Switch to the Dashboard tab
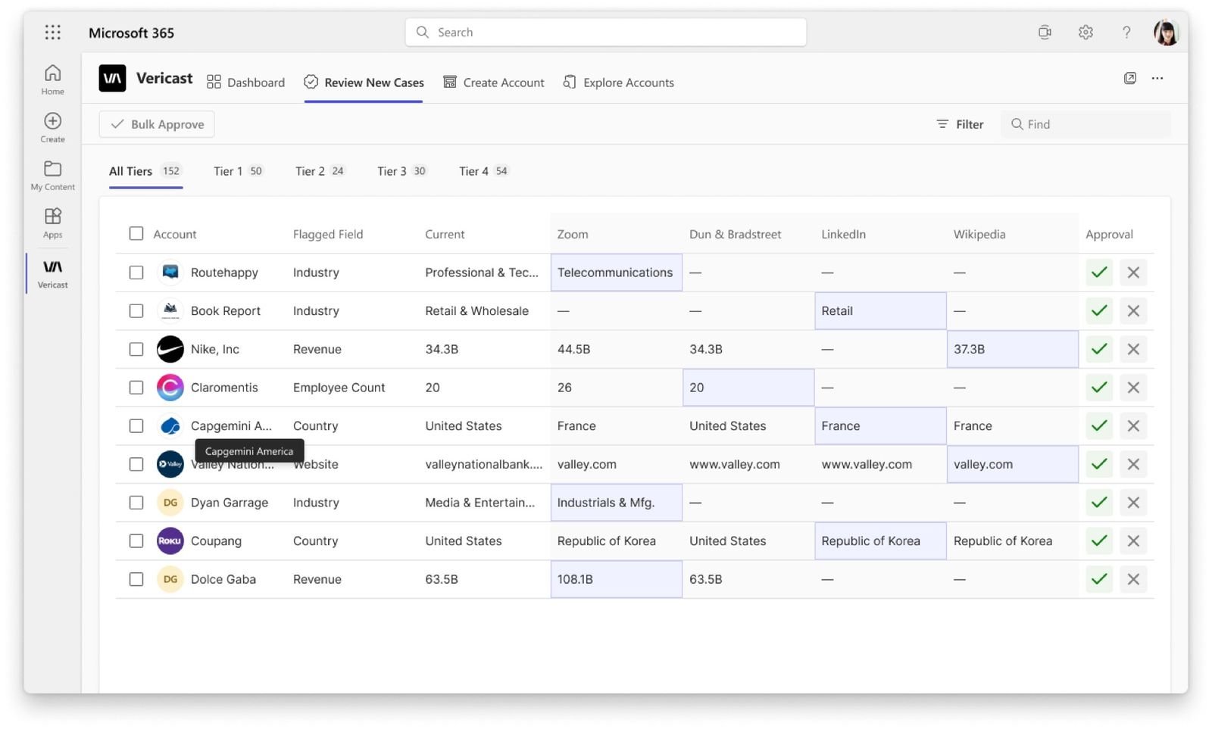Image resolution: width=1212 pixels, height=729 pixels. click(x=246, y=82)
